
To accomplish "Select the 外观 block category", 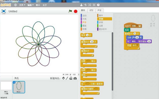I will (84, 19).
